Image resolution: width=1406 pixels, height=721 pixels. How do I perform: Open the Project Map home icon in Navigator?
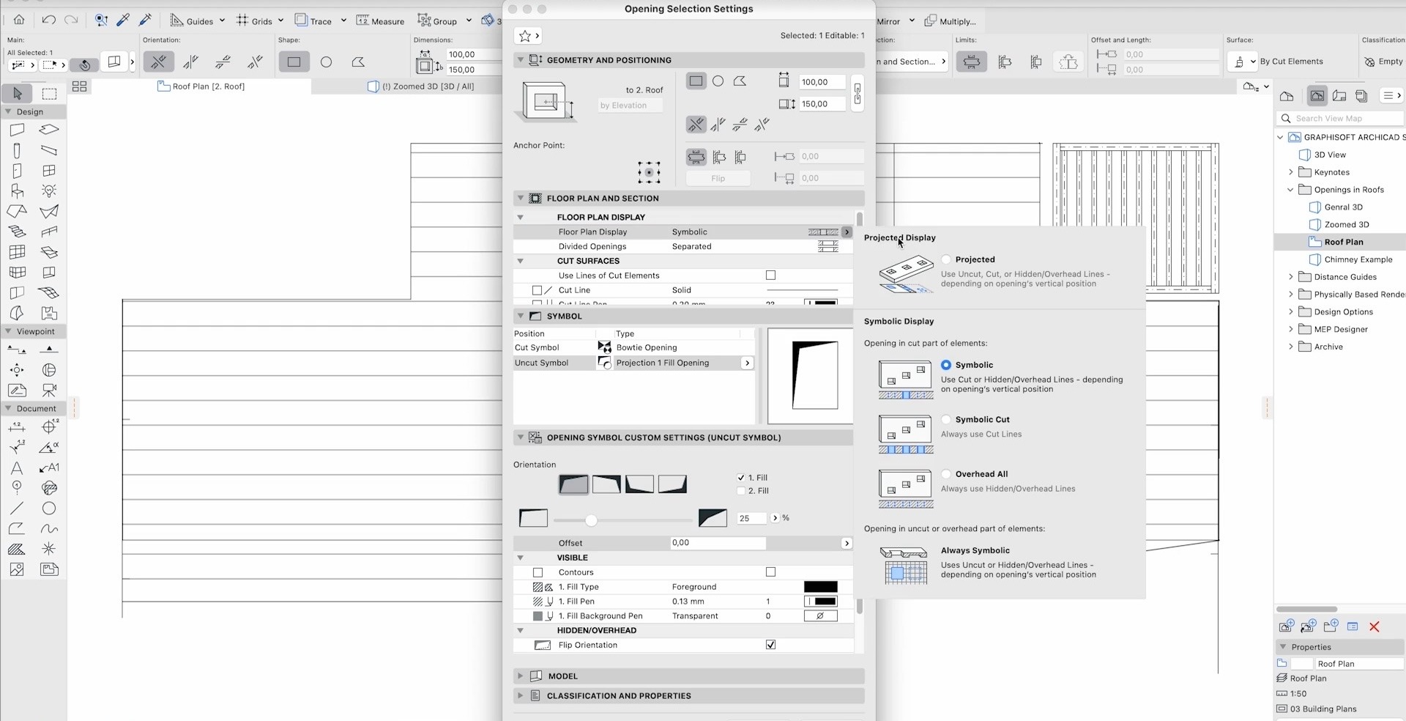point(1287,95)
